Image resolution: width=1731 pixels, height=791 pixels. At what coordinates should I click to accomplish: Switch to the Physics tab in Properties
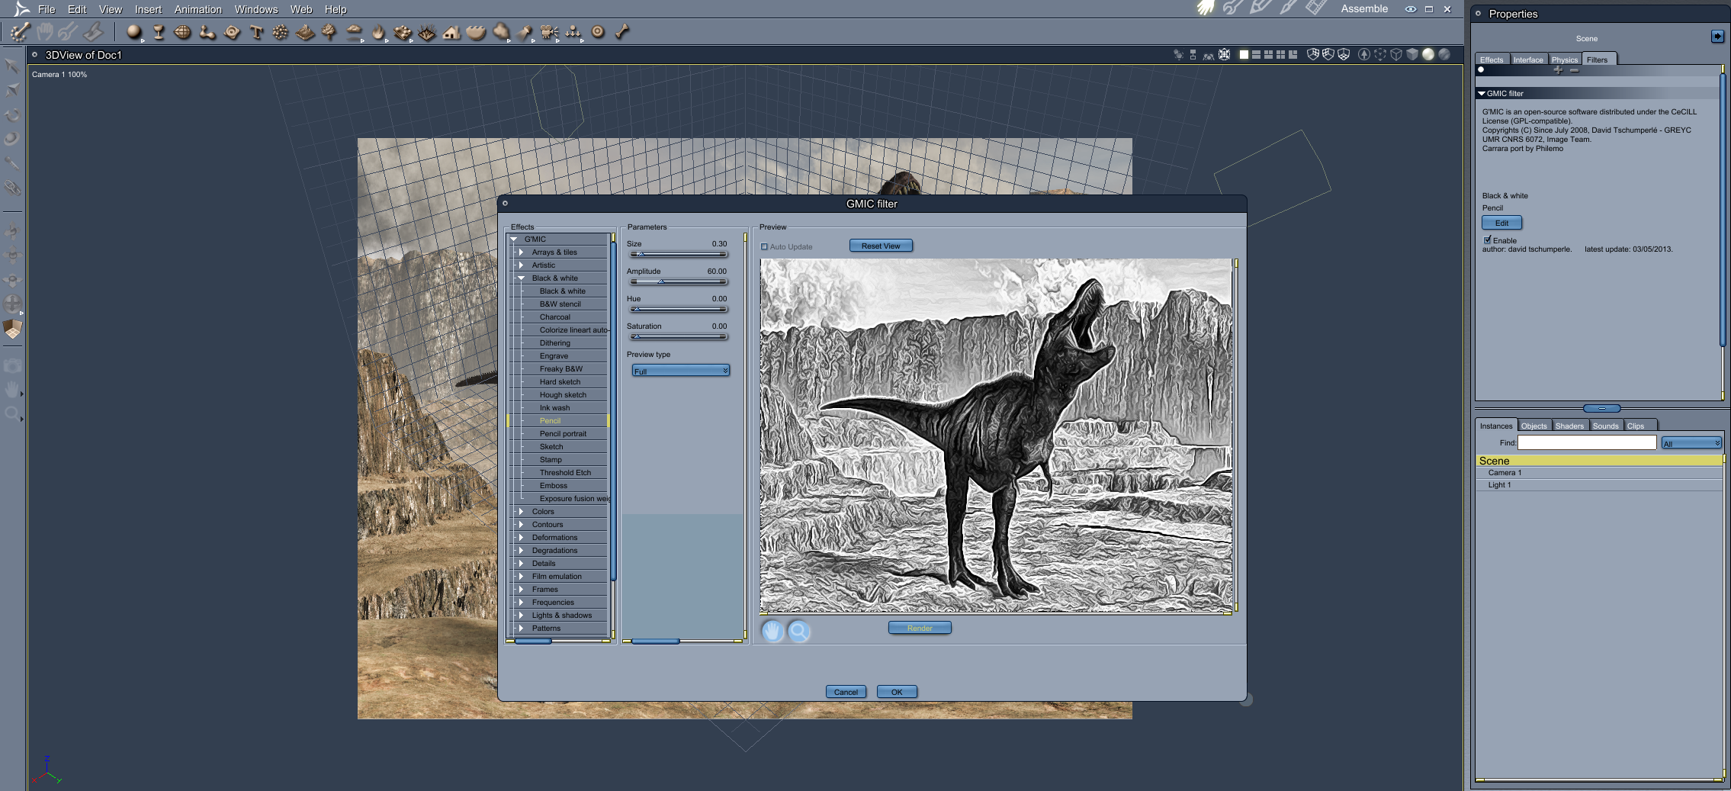tap(1565, 59)
